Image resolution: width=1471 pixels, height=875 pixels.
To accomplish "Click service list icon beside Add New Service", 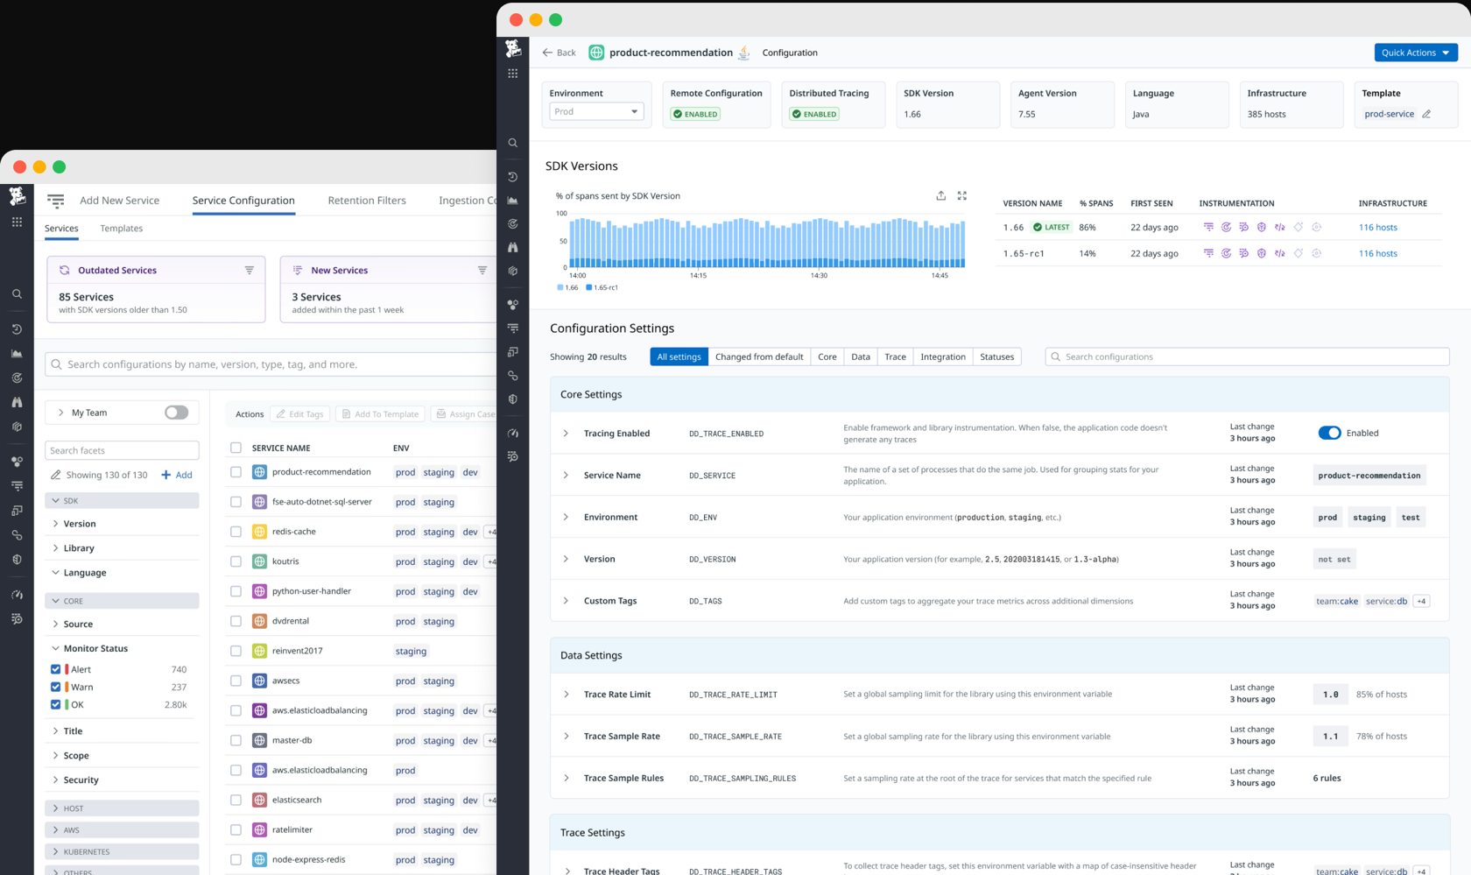I will click(x=56, y=201).
